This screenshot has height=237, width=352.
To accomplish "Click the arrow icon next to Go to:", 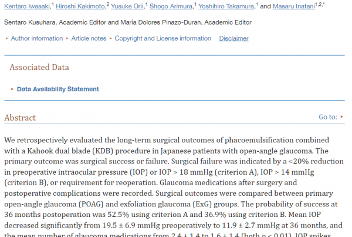I will 341,117.
